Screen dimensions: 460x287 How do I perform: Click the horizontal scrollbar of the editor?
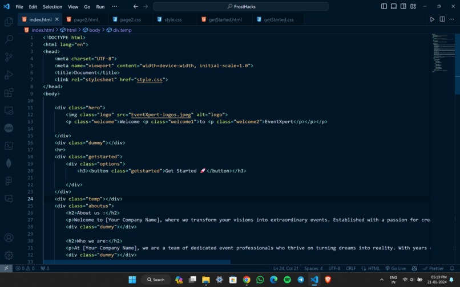(x=137, y=262)
